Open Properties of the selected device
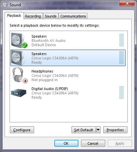 pyautogui.click(x=115, y=130)
